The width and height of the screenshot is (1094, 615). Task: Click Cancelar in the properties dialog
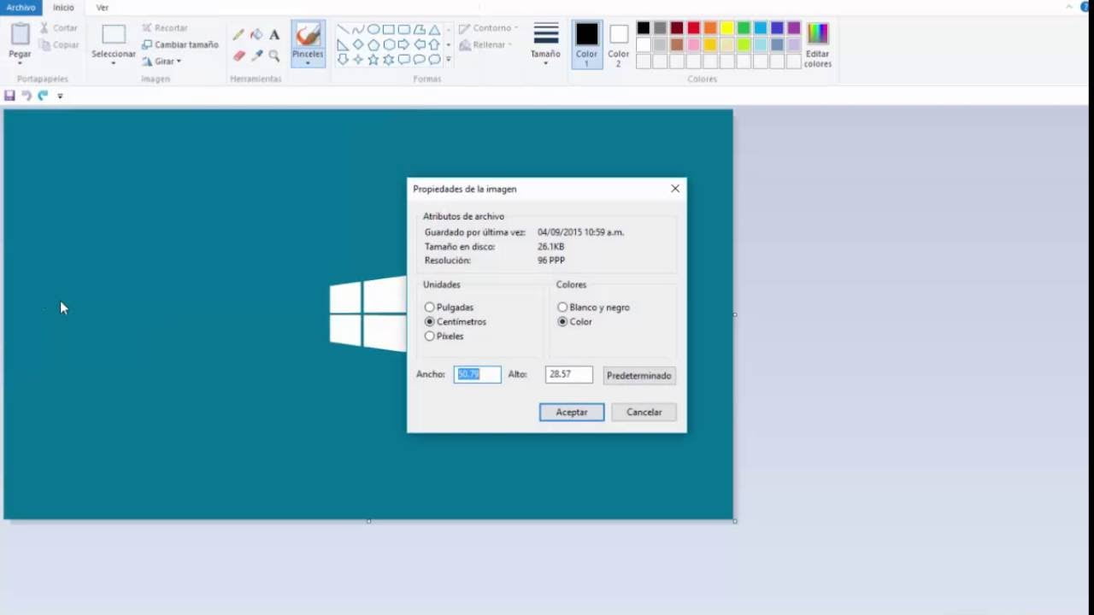click(644, 412)
